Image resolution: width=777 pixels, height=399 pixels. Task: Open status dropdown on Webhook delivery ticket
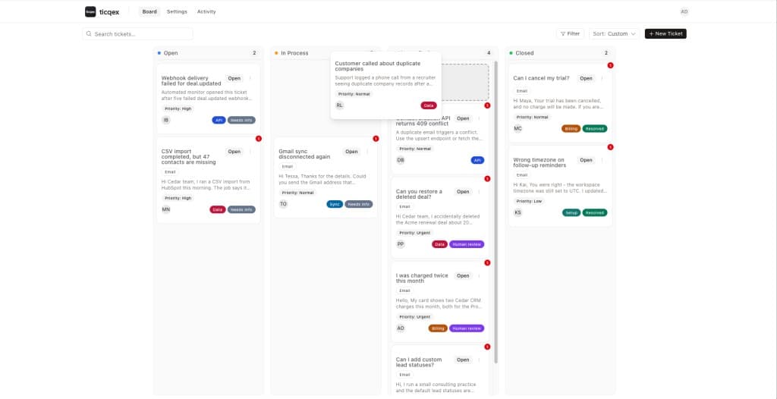pyautogui.click(x=234, y=78)
